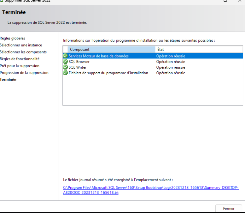The width and height of the screenshot is (245, 213).
Task: Click Opération réussie status for Fichiers de support
Action: (x=171, y=73)
